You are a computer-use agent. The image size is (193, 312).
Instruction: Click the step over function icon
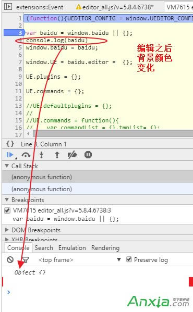pos(26,155)
